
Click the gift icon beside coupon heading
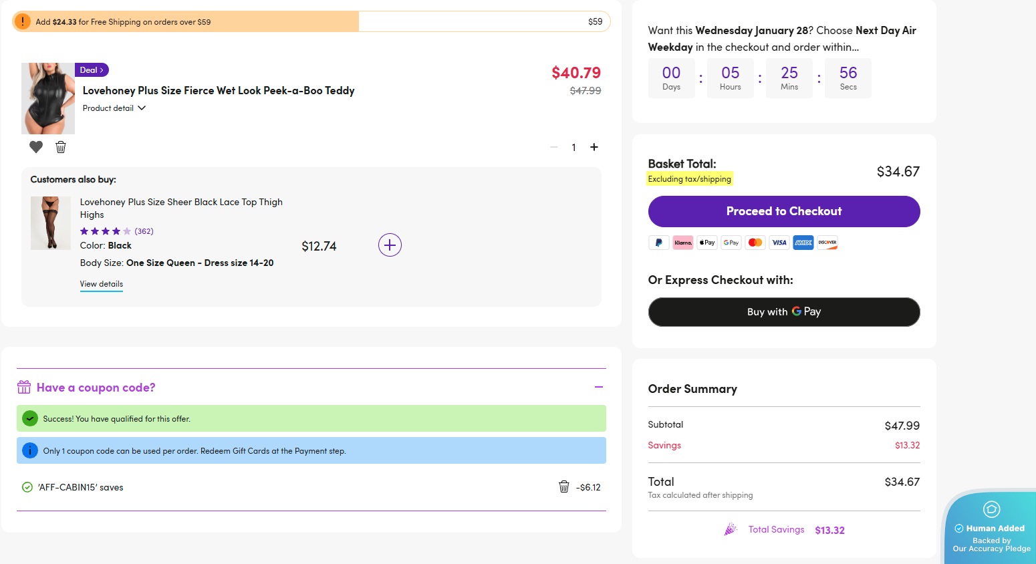pos(24,387)
